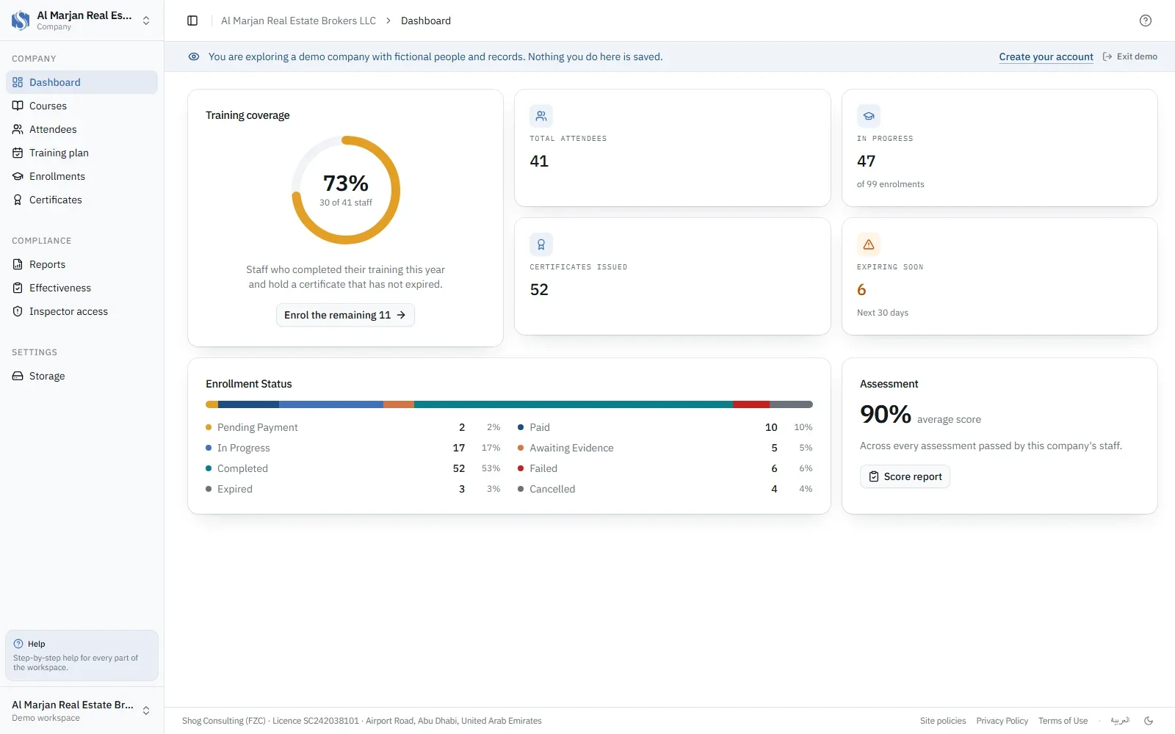Click the light blue In Progress bar segment

(331, 404)
